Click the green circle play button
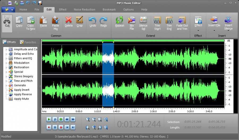 coord(61,119)
